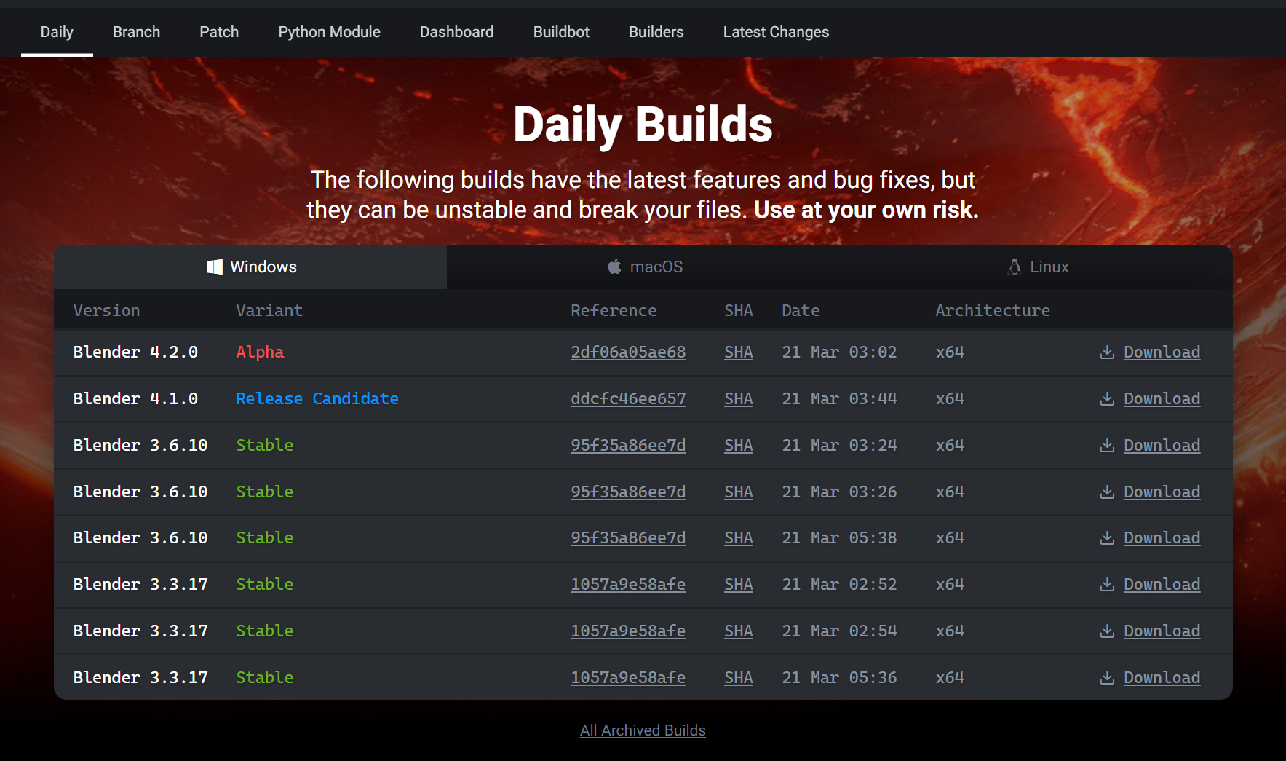Click Download link in 03:26 row
Viewport: 1286px width, 761px height.
coord(1162,492)
